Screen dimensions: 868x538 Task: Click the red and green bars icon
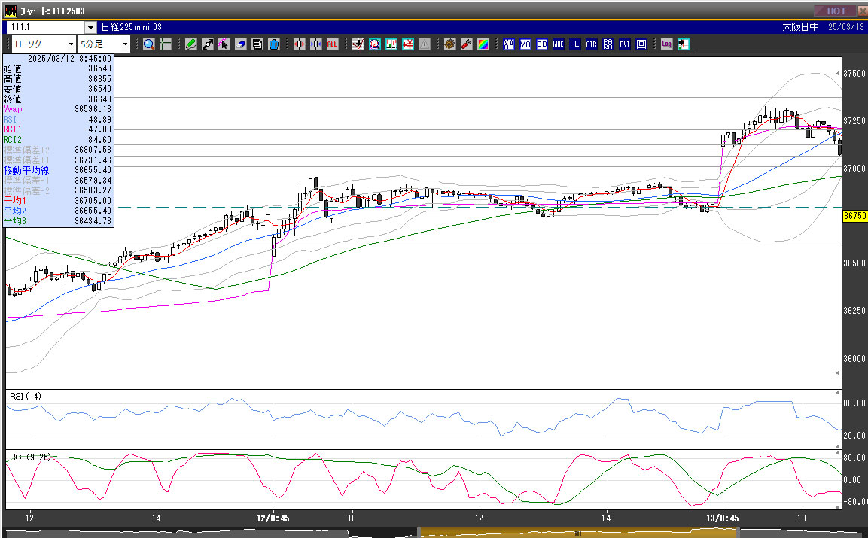pos(391,44)
